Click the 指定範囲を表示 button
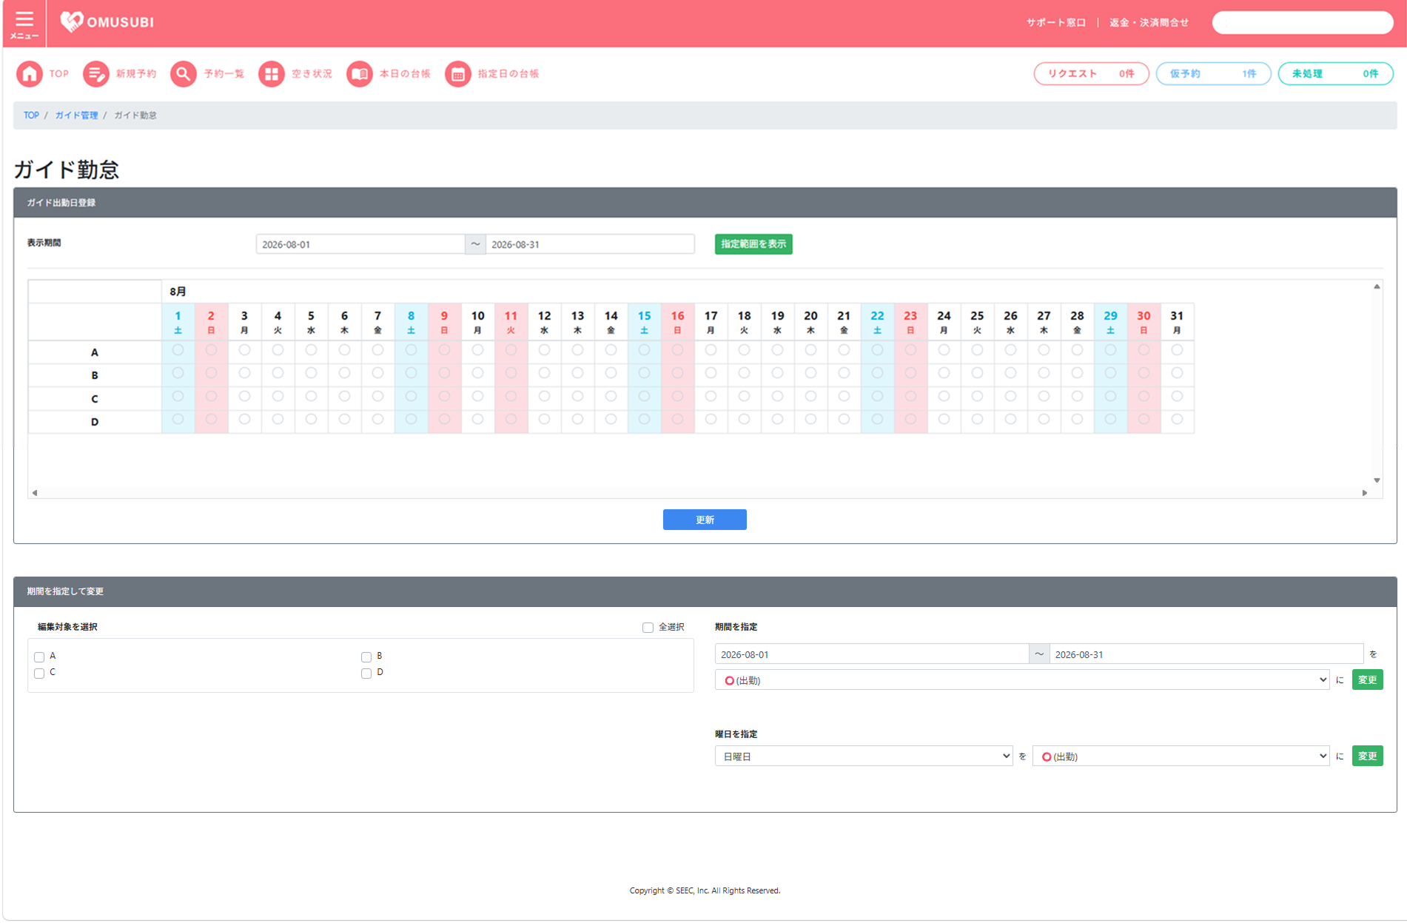The height and width of the screenshot is (923, 1407). (x=753, y=244)
